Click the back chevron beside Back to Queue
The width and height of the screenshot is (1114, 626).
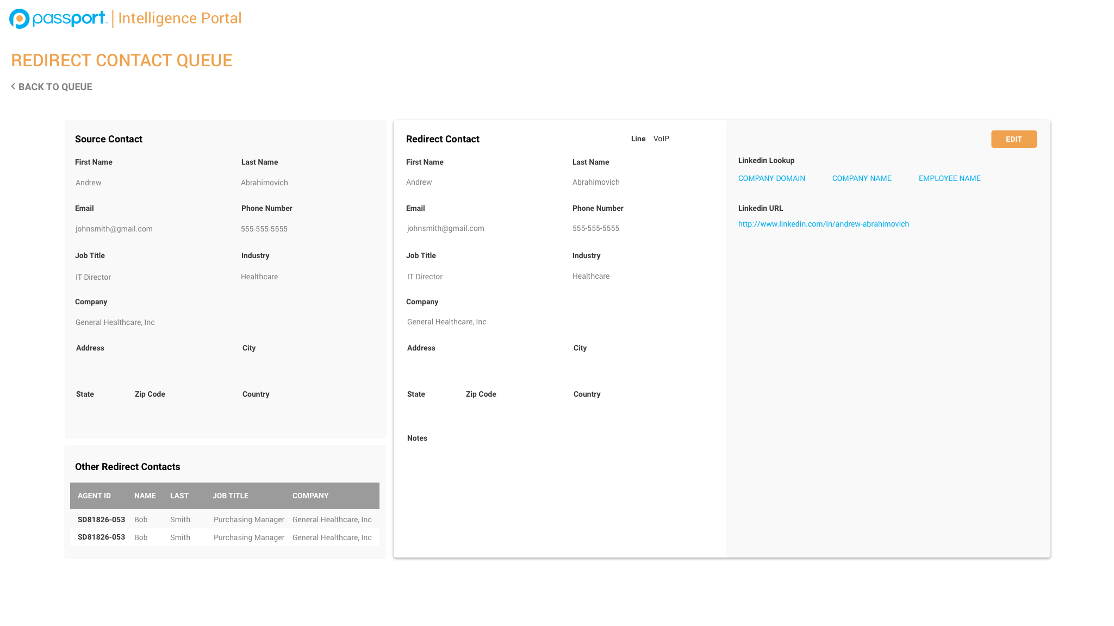point(13,86)
